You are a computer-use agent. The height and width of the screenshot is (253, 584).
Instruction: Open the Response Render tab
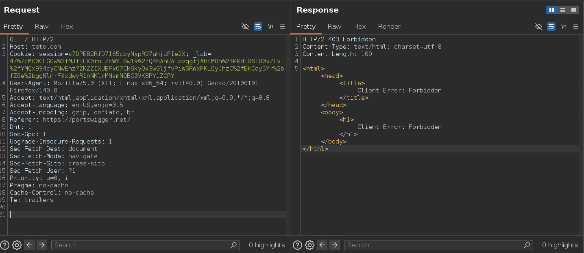pos(389,26)
